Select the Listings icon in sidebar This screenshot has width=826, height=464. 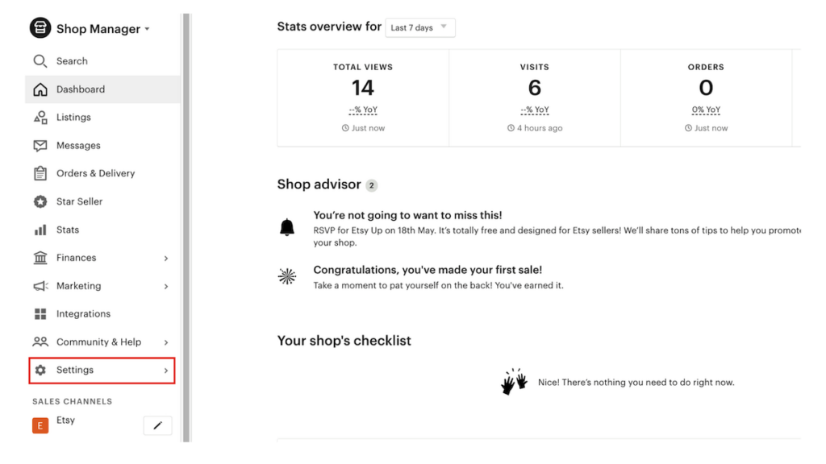[x=39, y=117]
